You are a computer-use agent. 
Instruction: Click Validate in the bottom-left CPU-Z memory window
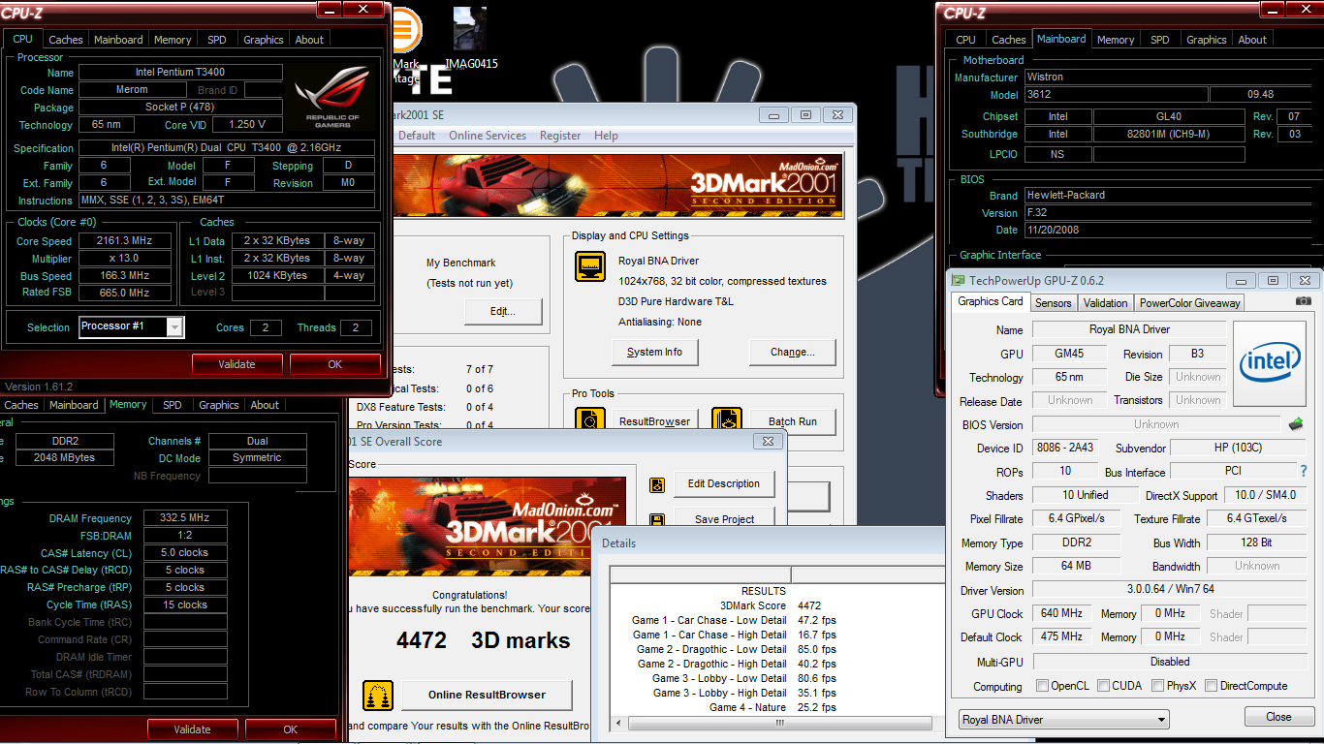point(192,729)
